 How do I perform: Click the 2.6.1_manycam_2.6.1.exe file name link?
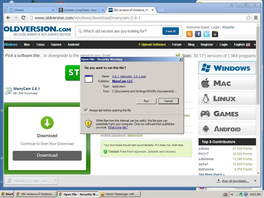(x=129, y=76)
